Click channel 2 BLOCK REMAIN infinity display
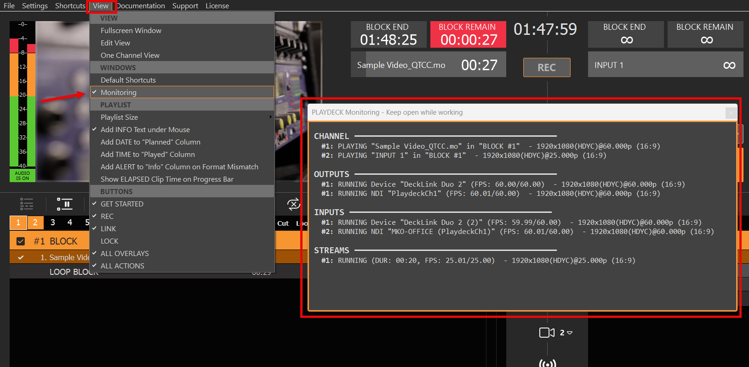This screenshot has height=367, width=749. point(705,34)
